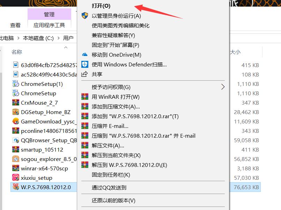Click the QQBrowser_Setup icon

click(x=16, y=140)
